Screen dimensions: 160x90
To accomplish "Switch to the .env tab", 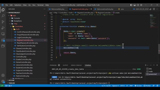I will [x=122, y=9].
